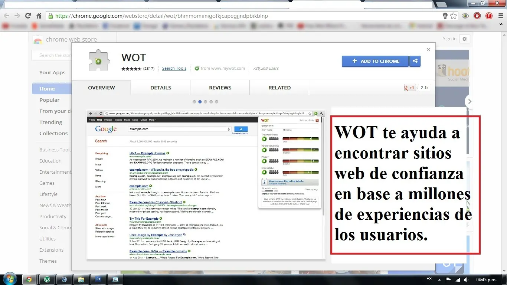This screenshot has height=285, width=507.
Task: Reload the current page
Action: pyautogui.click(x=28, y=16)
